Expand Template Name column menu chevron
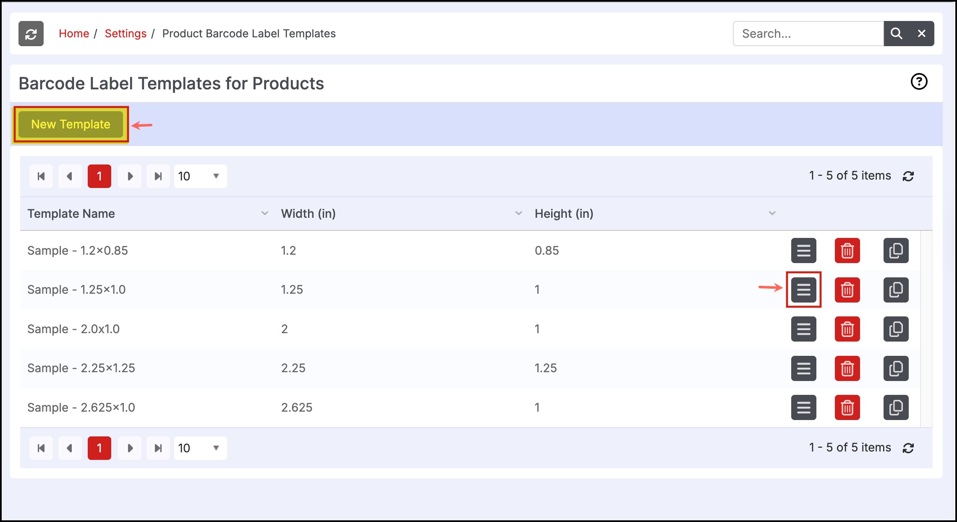This screenshot has height=522, width=957. [x=264, y=214]
